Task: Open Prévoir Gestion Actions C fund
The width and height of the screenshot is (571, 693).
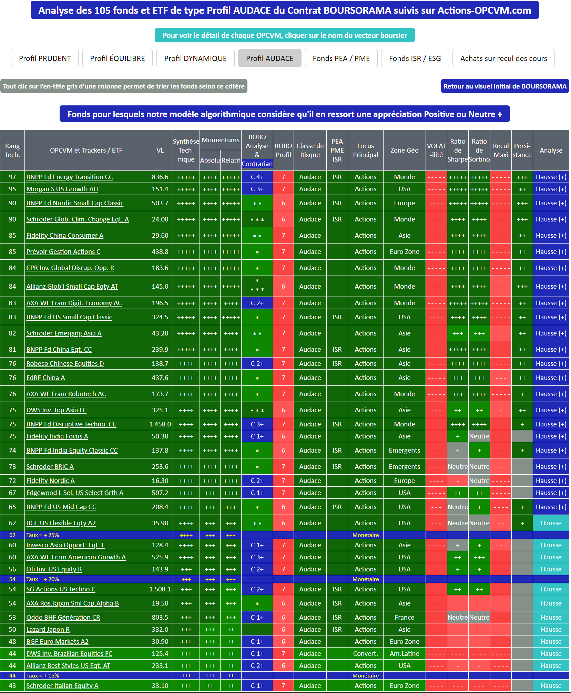Action: [x=63, y=252]
